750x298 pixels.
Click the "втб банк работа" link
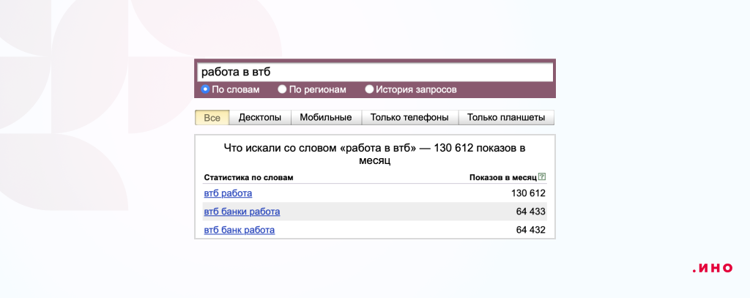click(x=240, y=230)
